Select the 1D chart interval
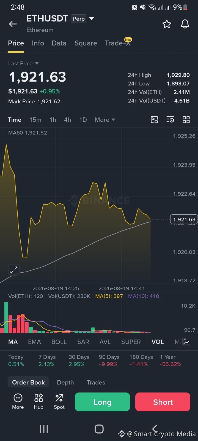 83,120
